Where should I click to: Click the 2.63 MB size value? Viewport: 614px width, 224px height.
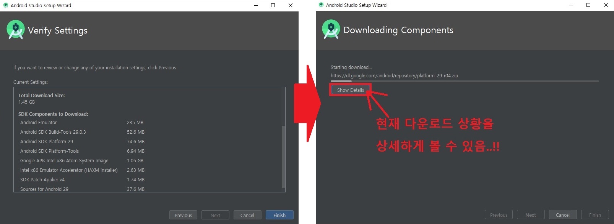click(136, 170)
